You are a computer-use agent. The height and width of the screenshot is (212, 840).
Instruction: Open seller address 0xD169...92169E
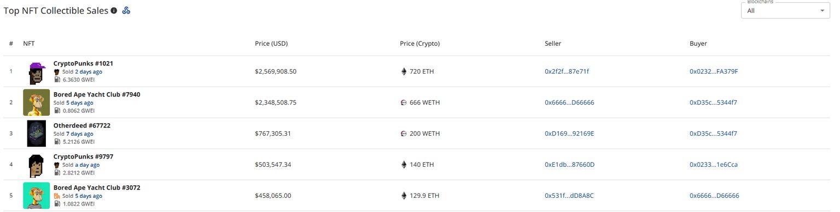(569, 134)
